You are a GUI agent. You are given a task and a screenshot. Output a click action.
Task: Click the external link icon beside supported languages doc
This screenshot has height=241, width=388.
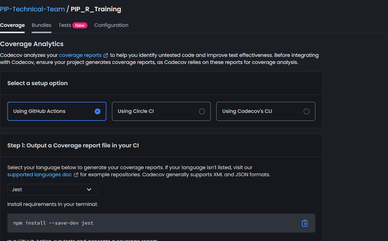76,175
